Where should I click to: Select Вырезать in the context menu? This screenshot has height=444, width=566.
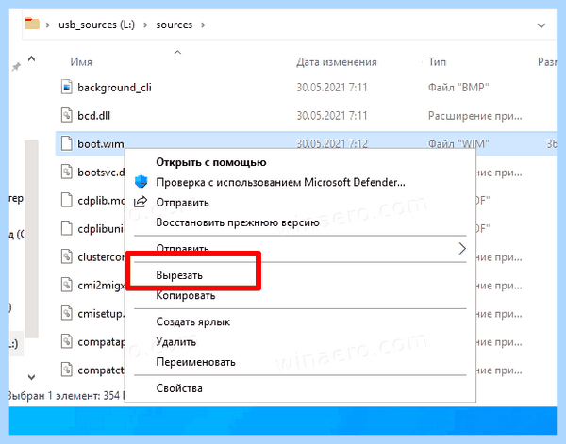[179, 275]
